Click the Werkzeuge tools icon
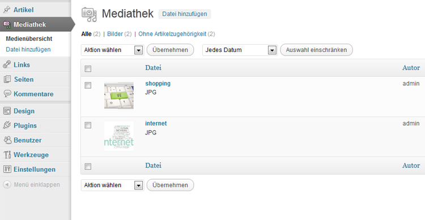Viewport: 425px width, 220px height. click(x=7, y=155)
